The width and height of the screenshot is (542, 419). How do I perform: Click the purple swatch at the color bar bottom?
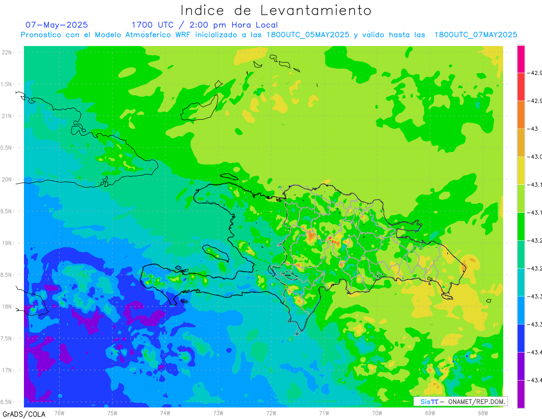521,394
